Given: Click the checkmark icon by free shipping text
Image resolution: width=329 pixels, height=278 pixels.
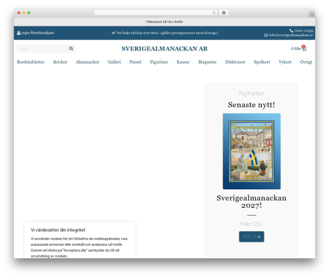Looking at the screenshot, I should pos(113,33).
